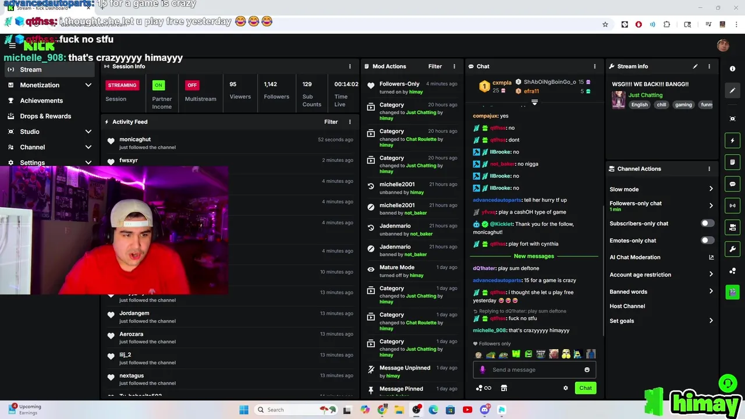Toggle Subscribers-only chat switch
Viewport: 745px width, 419px height.
tap(707, 223)
